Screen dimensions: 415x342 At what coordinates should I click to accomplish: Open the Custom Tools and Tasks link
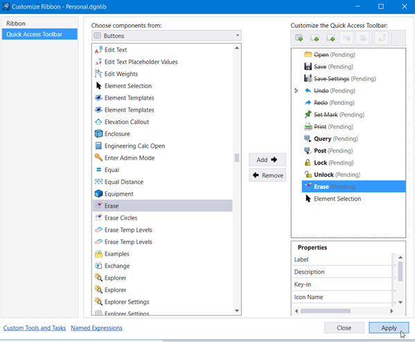pyautogui.click(x=35, y=327)
